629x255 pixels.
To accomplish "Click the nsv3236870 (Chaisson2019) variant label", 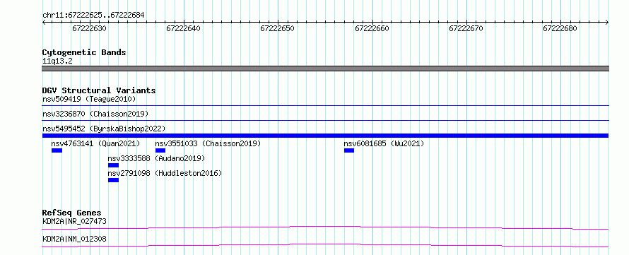I will pyautogui.click(x=95, y=114).
